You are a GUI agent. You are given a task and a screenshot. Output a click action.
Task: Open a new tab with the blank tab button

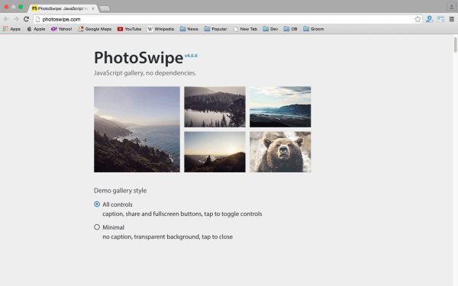pos(105,8)
